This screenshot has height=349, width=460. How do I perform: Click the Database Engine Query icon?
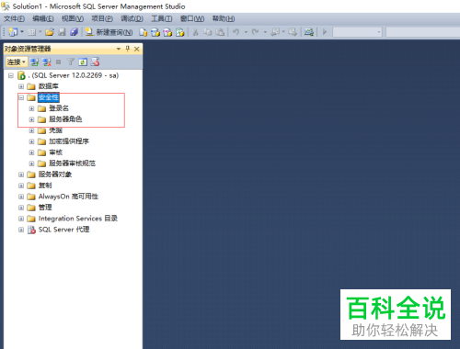pyautogui.click(x=143, y=32)
